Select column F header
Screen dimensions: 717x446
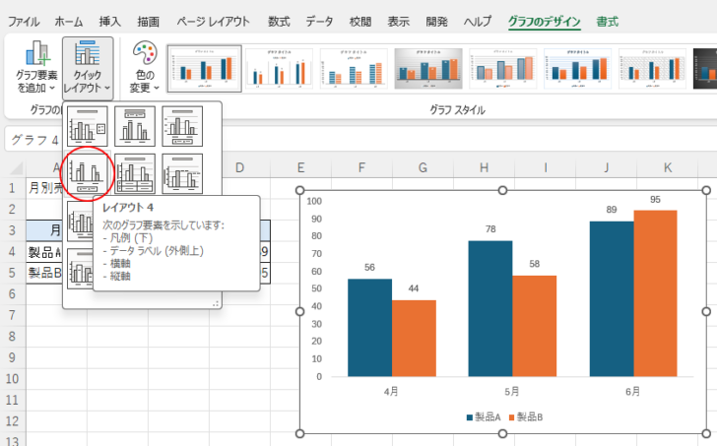(361, 167)
